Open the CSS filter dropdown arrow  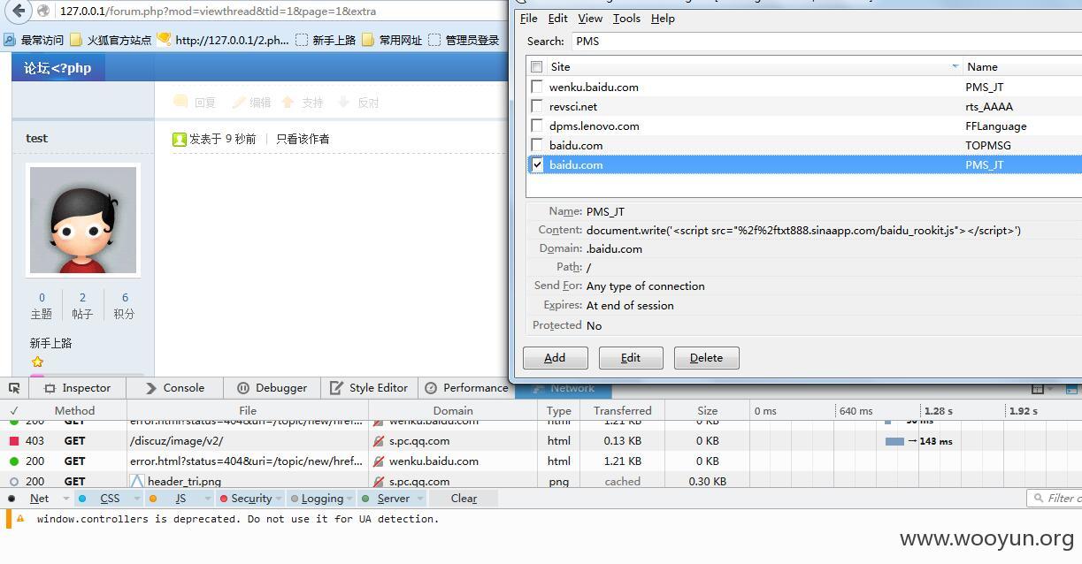pos(137,499)
